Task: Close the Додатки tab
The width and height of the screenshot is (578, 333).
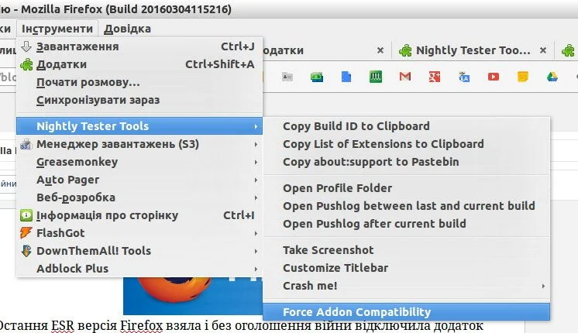Action: click(x=380, y=50)
